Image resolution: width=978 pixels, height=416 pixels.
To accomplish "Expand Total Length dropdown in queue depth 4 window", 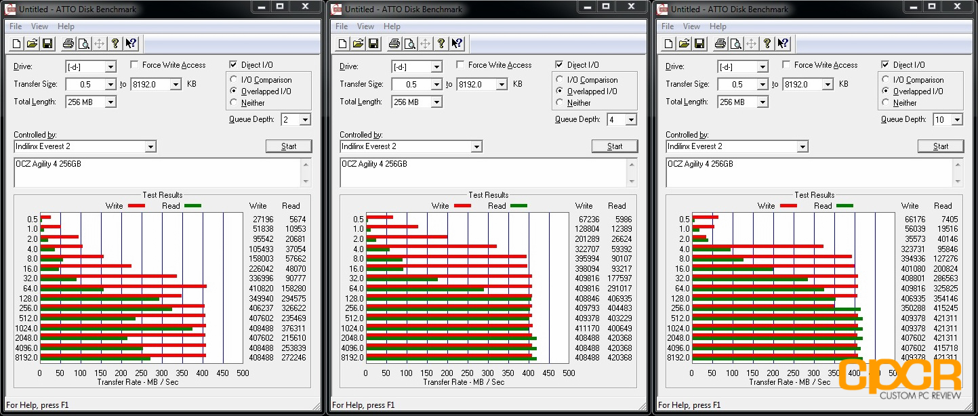I will pos(436,102).
